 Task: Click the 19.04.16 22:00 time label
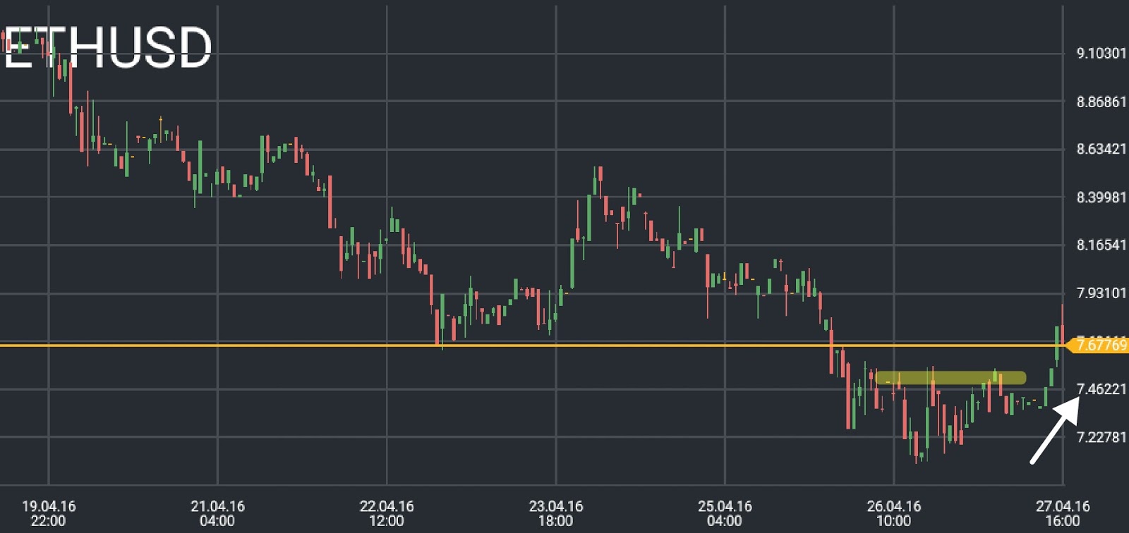pyautogui.click(x=49, y=513)
